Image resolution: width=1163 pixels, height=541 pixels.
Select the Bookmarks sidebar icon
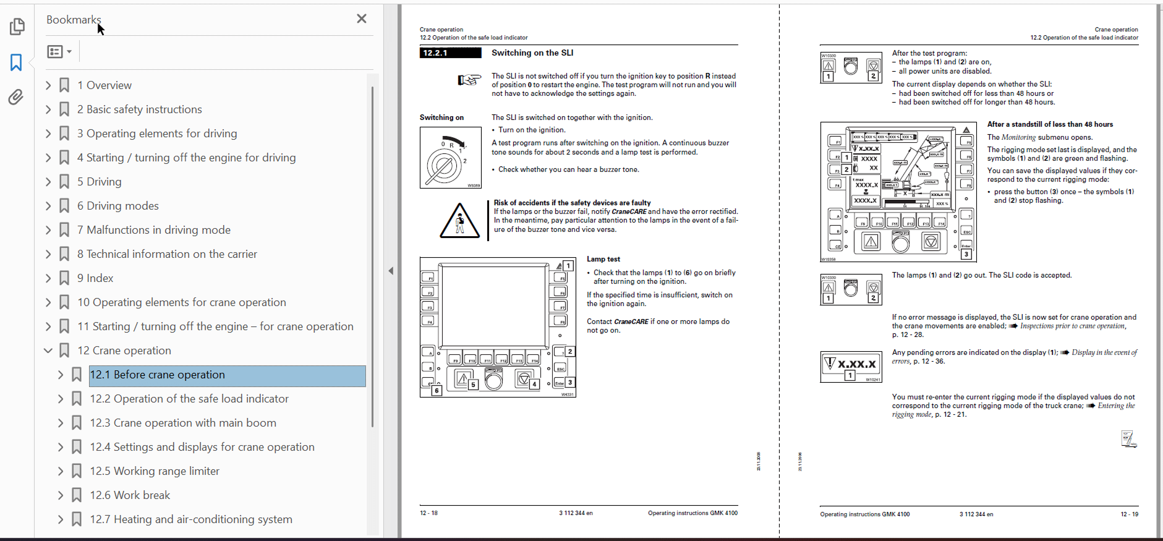[x=17, y=62]
